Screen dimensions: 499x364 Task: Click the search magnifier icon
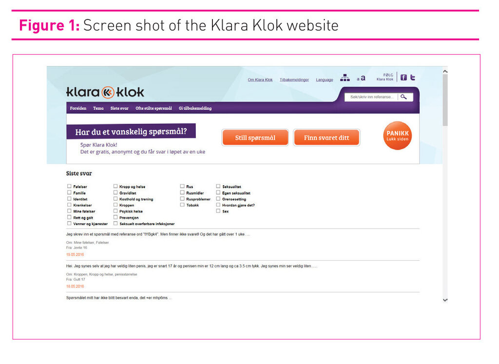[403, 97]
